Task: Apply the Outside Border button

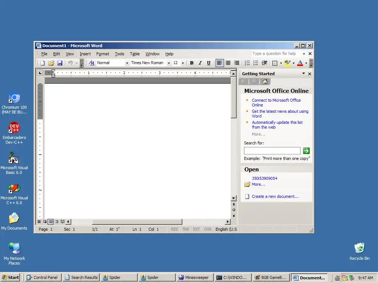Action: [275, 63]
